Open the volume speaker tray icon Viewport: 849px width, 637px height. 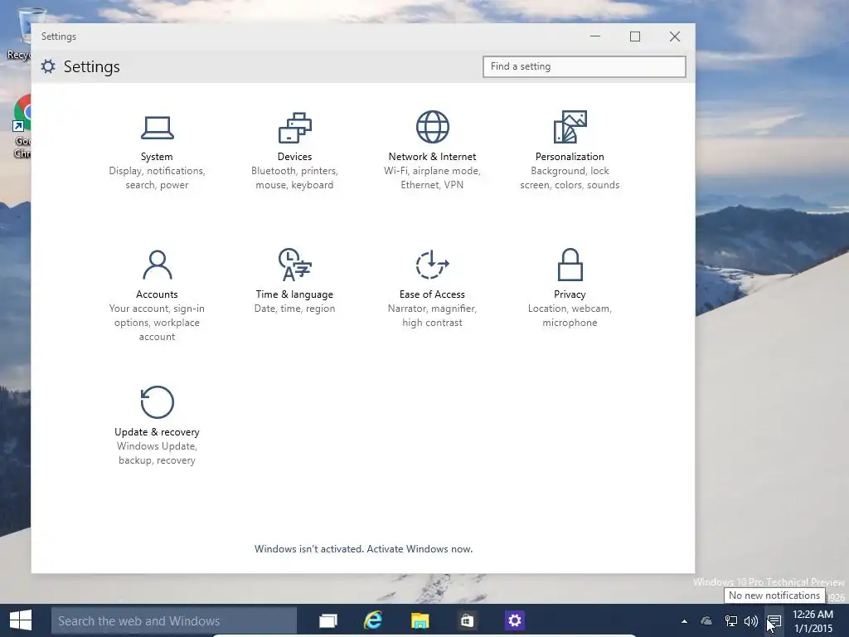751,621
